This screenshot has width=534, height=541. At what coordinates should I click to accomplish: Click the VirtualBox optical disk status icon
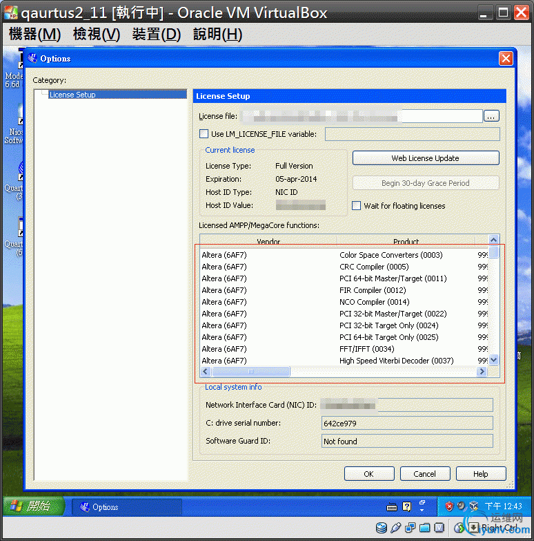[x=382, y=528]
